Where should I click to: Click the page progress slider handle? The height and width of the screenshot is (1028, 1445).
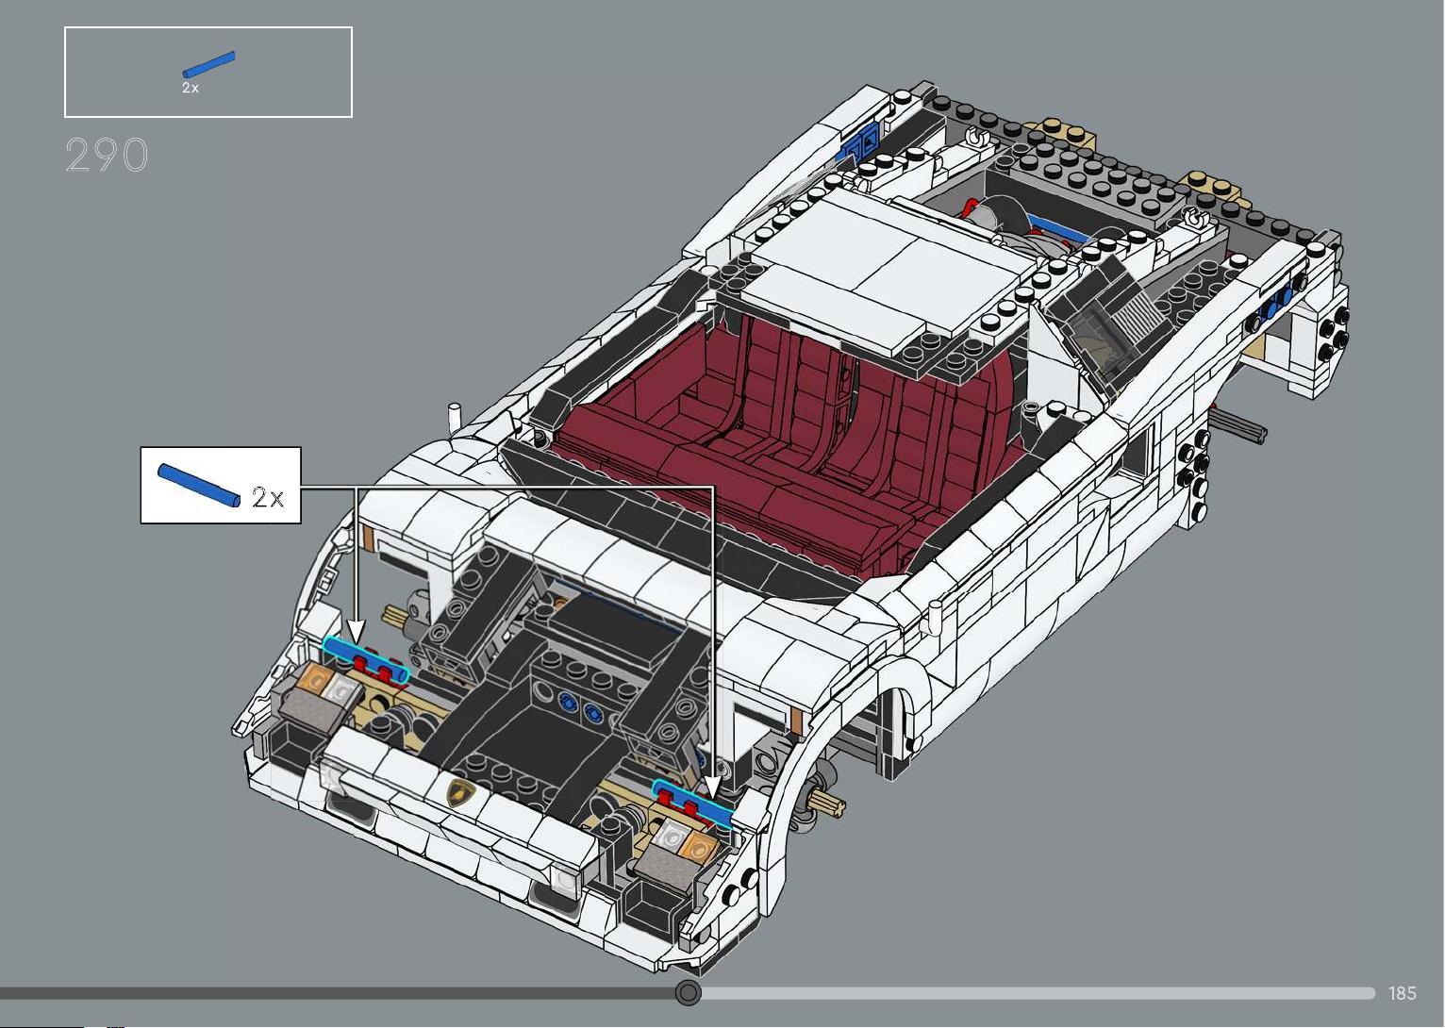tap(689, 992)
